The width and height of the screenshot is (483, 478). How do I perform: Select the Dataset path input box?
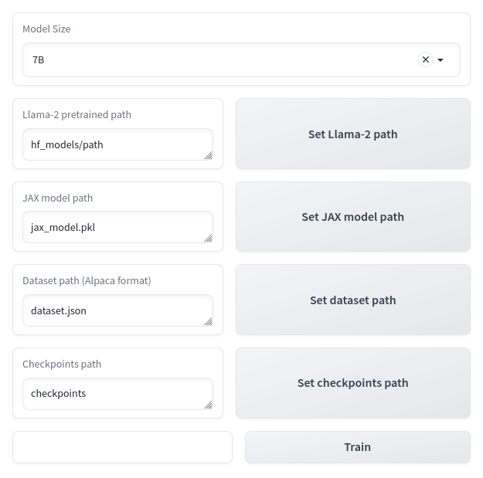116,310
